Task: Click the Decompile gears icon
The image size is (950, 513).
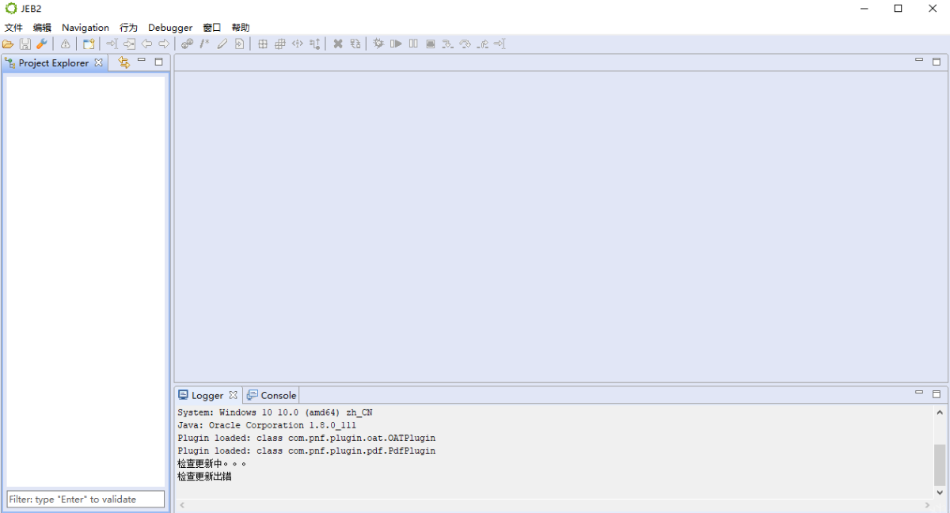Action: [x=187, y=44]
